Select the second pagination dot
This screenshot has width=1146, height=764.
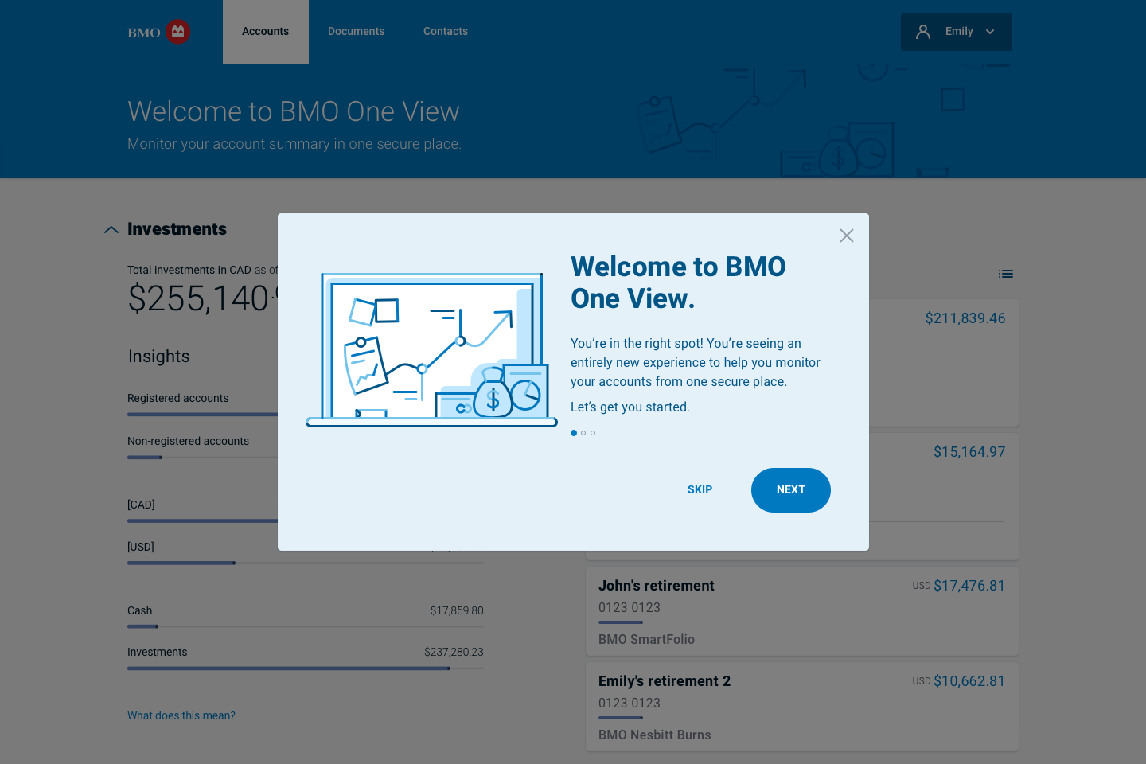583,433
